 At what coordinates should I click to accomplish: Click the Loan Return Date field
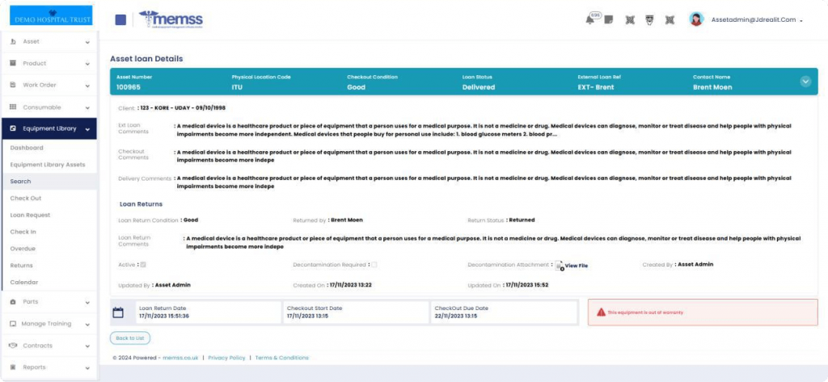[208, 313]
